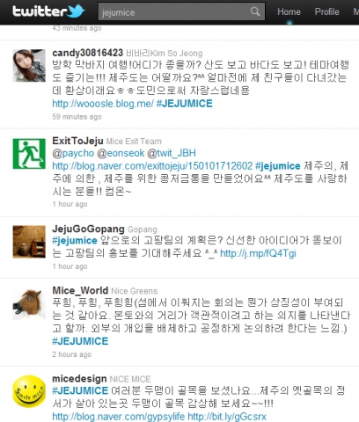The height and width of the screenshot is (422, 359).
Task: Open the @paycho mention
Action: point(73,153)
